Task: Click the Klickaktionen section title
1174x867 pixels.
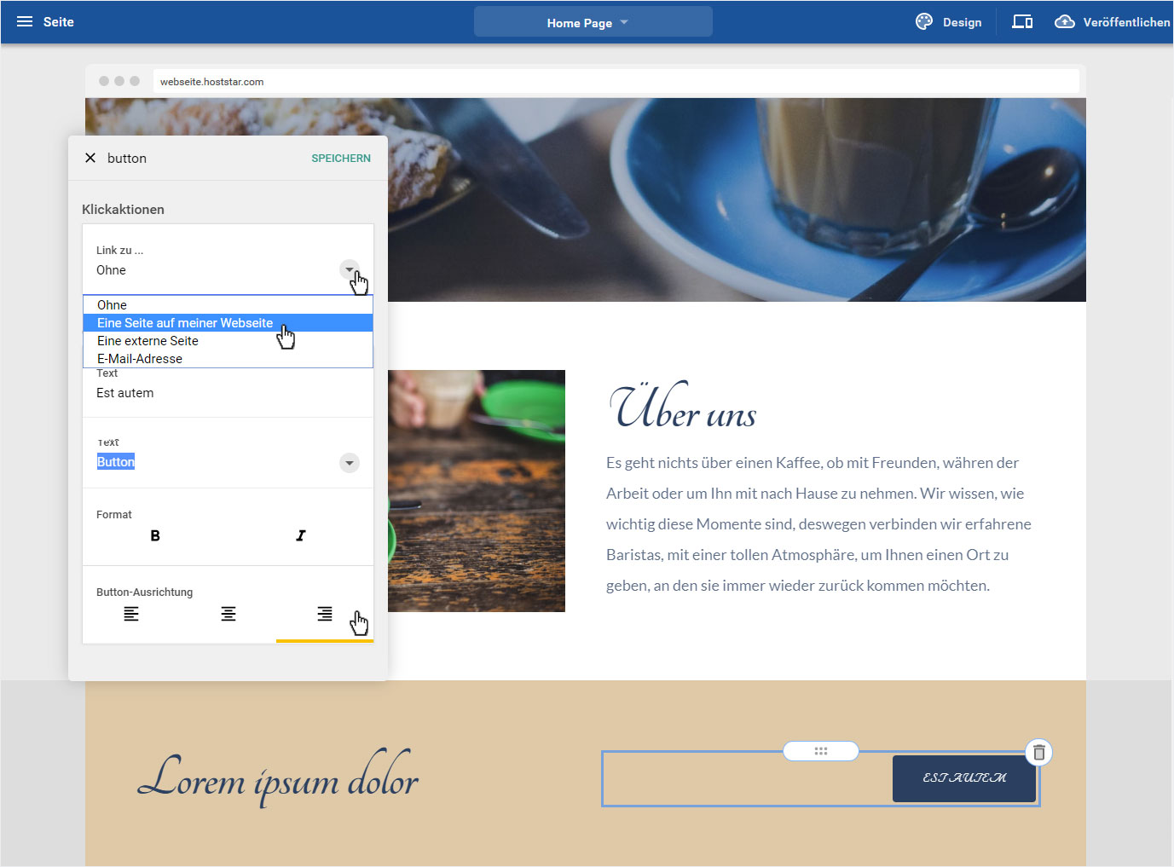Action: pos(123,210)
